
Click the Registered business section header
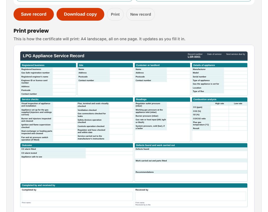48,65
